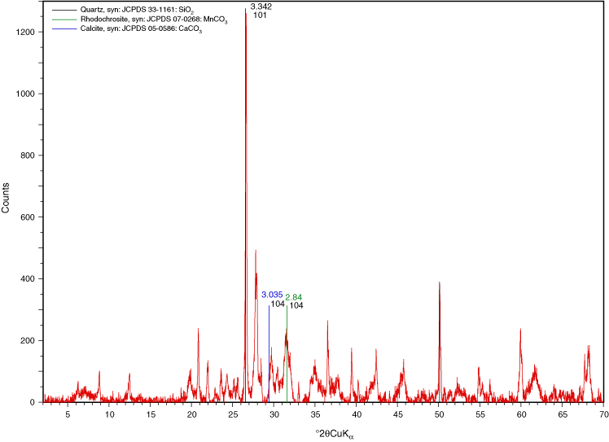Click the 50 tick on the x-axis
Image resolution: width=609 pixels, height=442 pixels.
coord(438,414)
